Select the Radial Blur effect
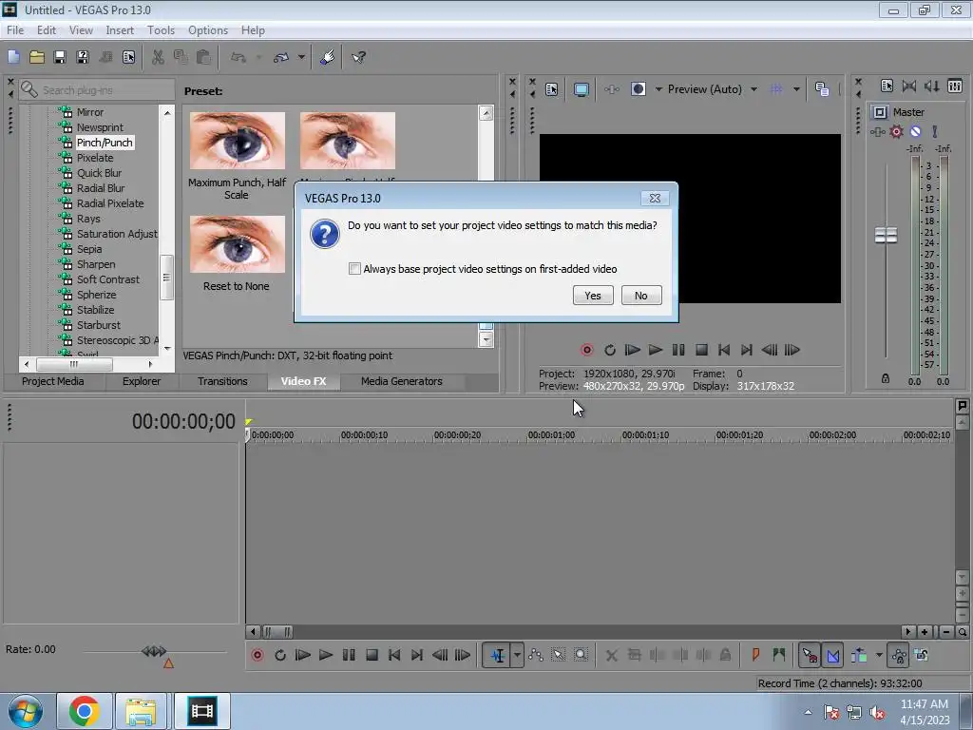Image resolution: width=973 pixels, height=730 pixels. pos(101,188)
